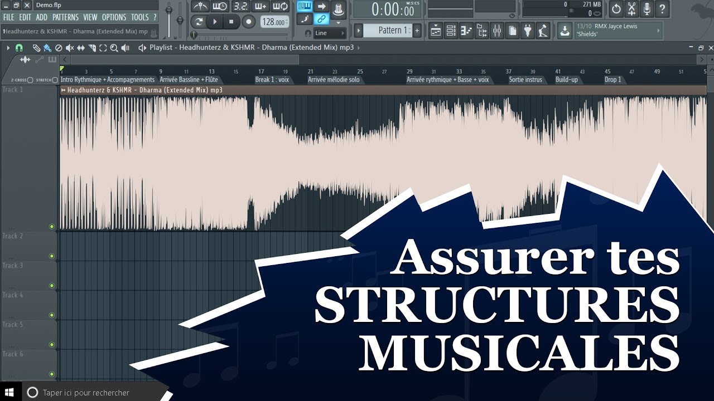Open the tempo 128.000 control
714x401 pixels.
point(275,22)
